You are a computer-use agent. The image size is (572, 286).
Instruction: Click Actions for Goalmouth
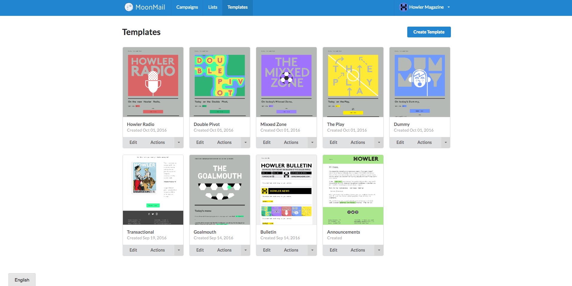[x=224, y=250]
